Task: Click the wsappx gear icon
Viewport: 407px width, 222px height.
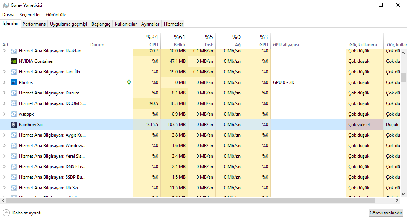Action: (x=14, y=114)
